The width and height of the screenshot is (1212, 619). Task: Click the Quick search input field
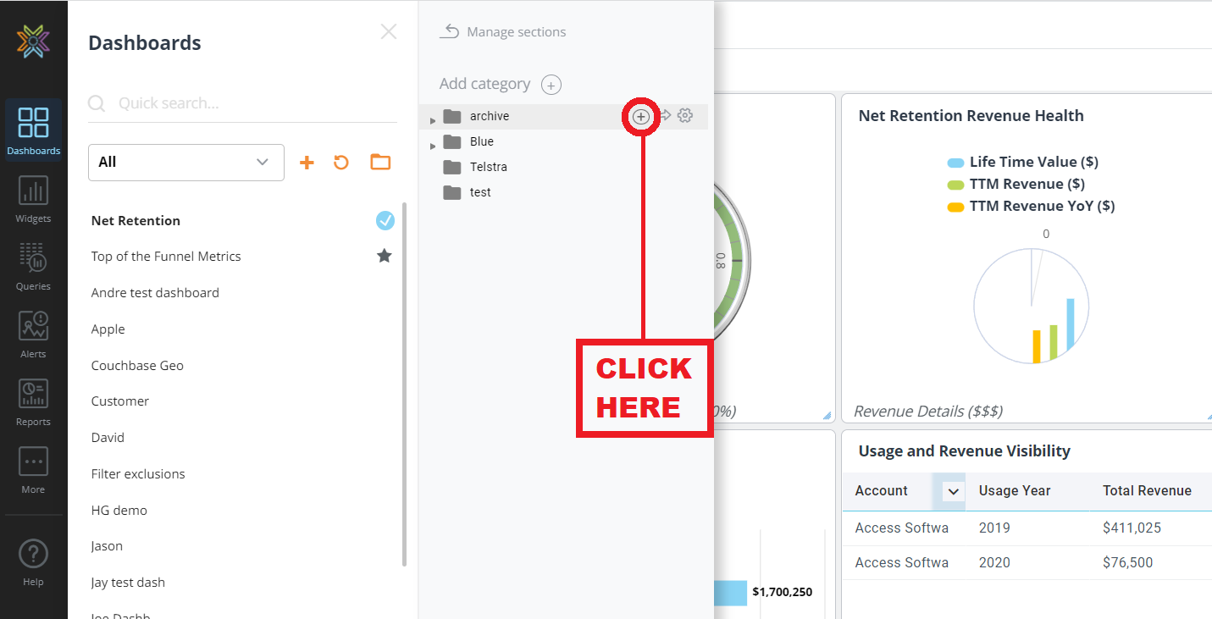tap(254, 103)
